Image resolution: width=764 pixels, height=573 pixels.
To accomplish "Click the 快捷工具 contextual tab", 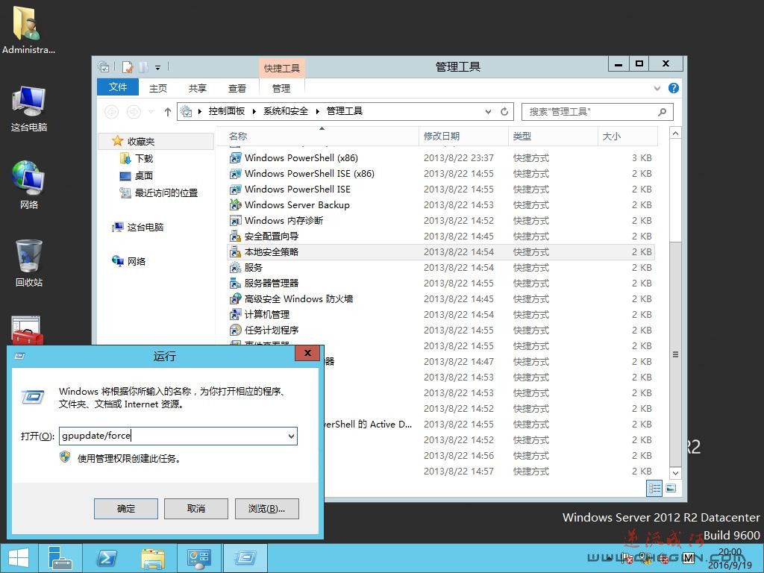I will pos(281,68).
